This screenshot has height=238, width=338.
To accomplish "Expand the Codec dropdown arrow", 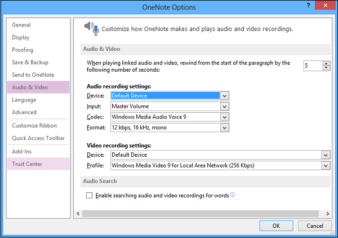I will click(x=225, y=117).
